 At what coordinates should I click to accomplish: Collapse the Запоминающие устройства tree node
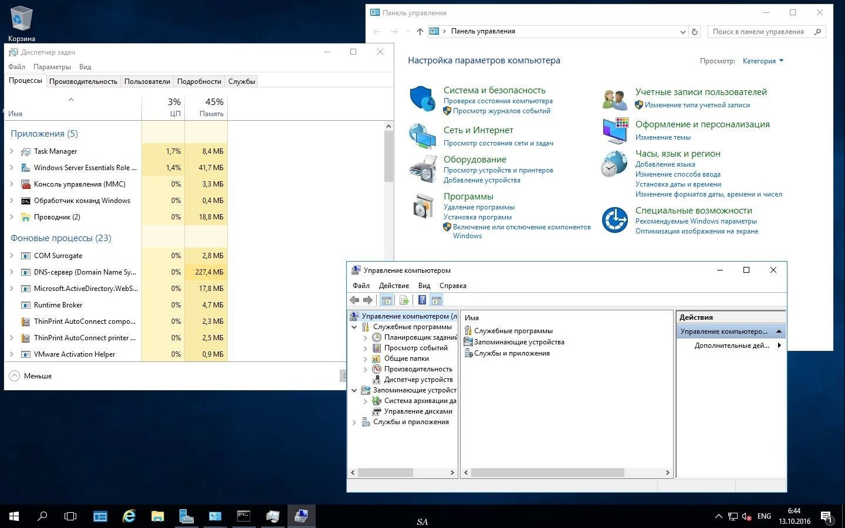354,390
